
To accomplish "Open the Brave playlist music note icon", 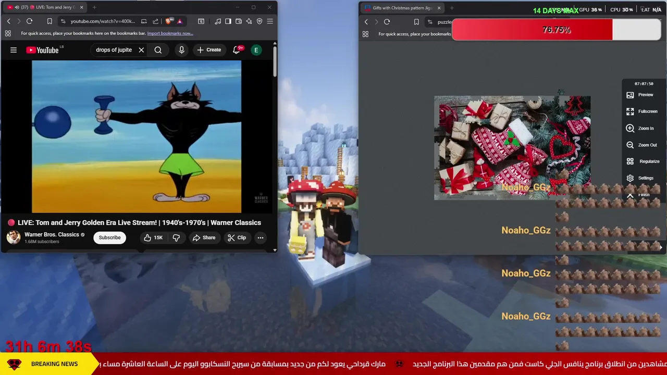I will [x=218, y=21].
